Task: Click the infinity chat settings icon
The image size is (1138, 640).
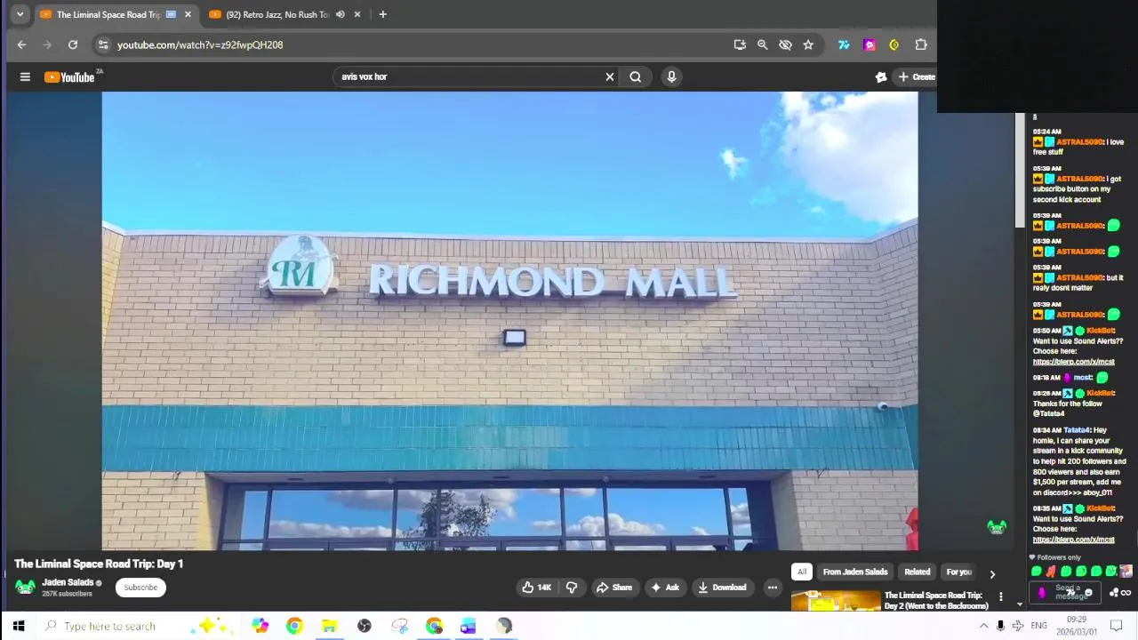Action: (1126, 594)
